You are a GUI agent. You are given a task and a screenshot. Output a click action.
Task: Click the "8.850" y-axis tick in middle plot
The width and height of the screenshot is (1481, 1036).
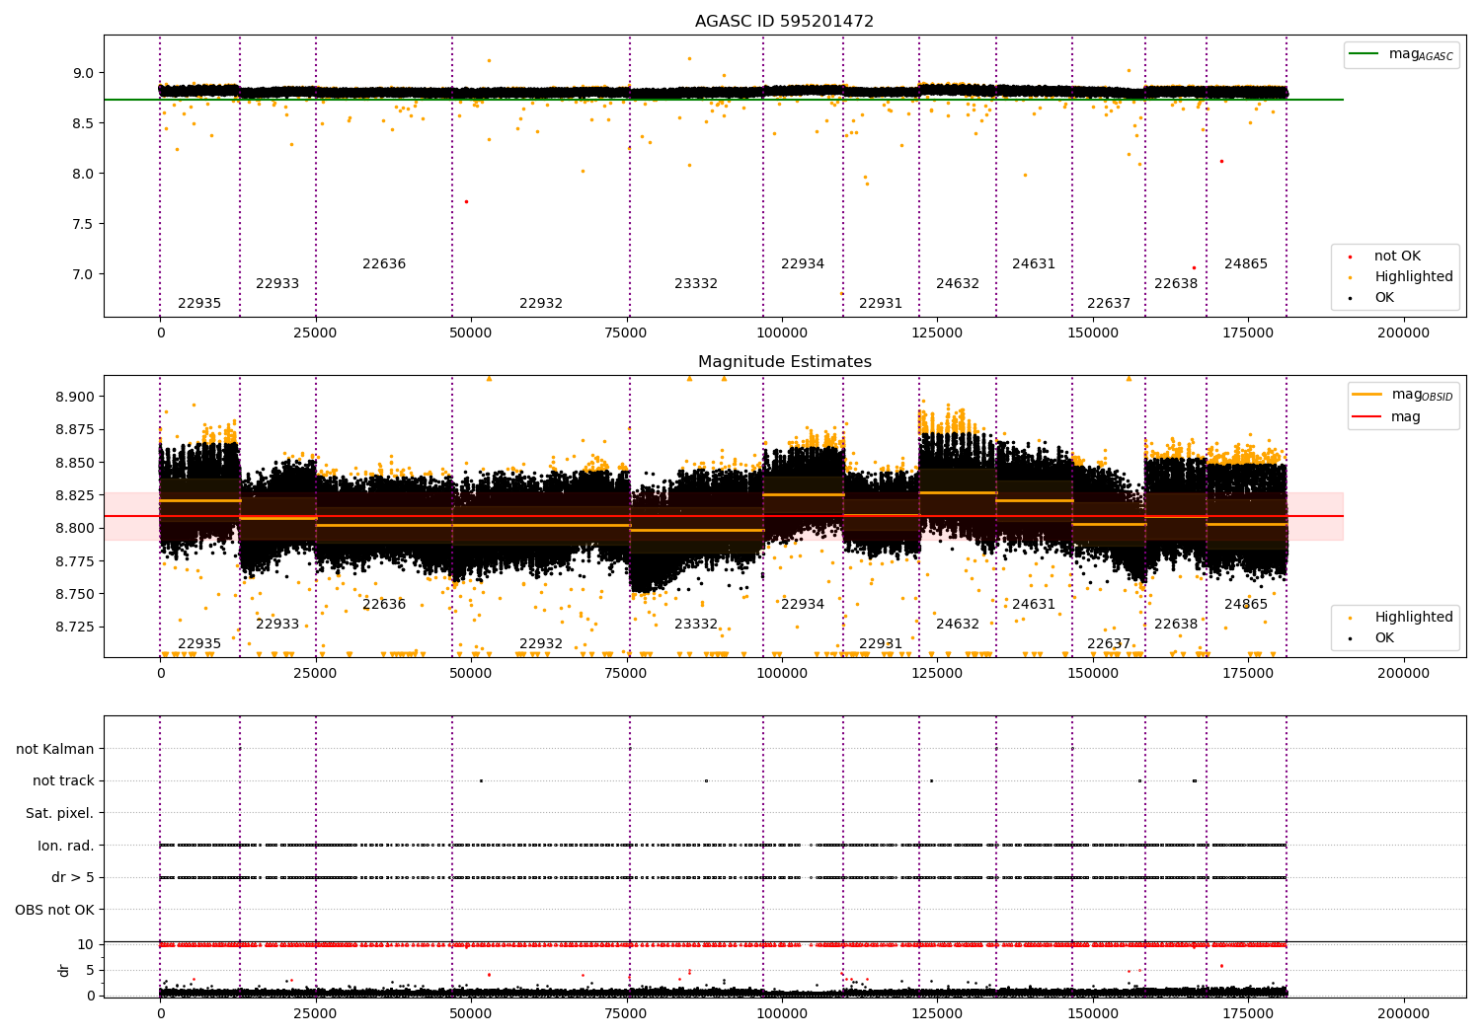point(76,463)
